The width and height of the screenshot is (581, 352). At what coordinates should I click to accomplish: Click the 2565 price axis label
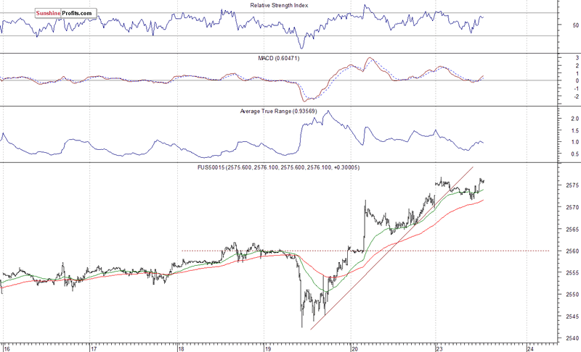coord(573,230)
